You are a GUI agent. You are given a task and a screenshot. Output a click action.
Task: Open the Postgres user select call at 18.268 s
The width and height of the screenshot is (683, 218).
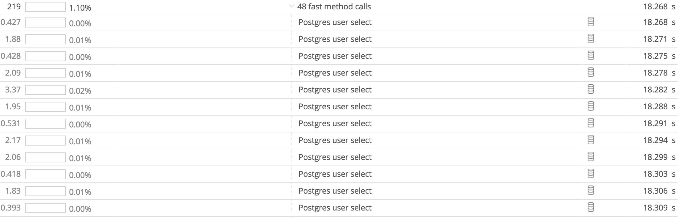335,22
